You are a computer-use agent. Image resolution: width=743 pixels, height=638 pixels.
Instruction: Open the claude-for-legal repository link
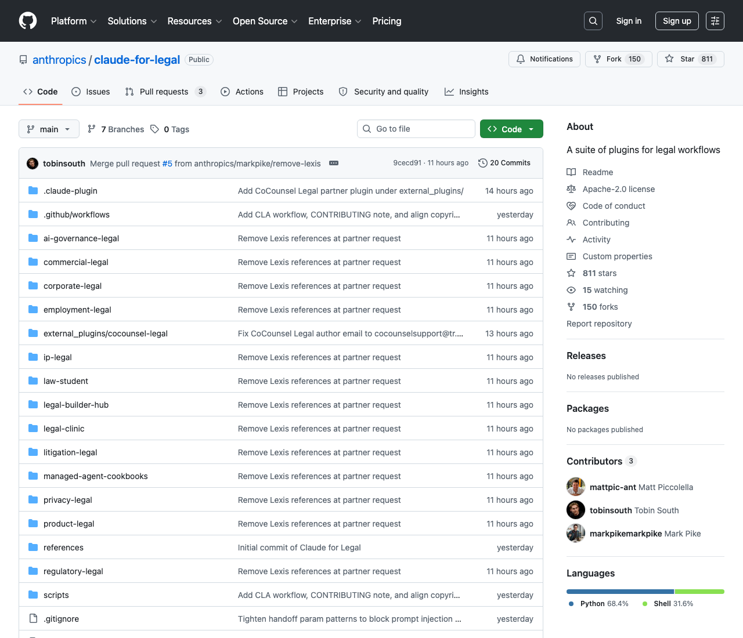[x=137, y=60]
